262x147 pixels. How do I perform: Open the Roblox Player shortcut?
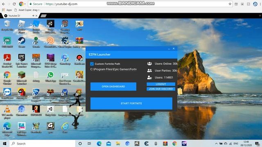point(22,27)
